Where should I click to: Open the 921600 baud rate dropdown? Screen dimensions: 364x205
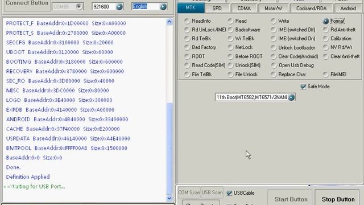click(119, 7)
